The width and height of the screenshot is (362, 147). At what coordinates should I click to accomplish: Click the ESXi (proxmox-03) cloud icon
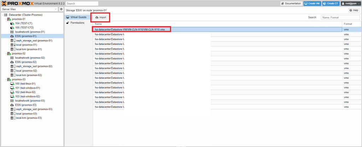tap(12, 105)
